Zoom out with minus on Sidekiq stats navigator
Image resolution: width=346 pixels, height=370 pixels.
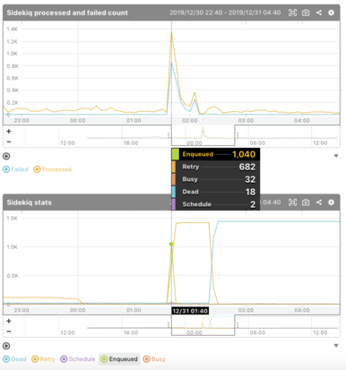coord(9,331)
